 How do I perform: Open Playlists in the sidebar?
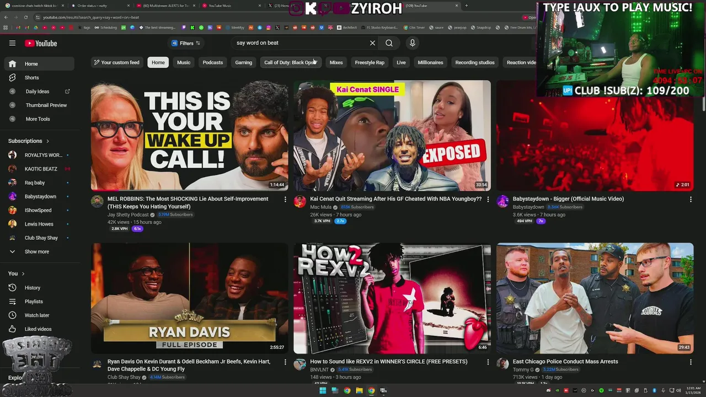[x=39, y=302]
